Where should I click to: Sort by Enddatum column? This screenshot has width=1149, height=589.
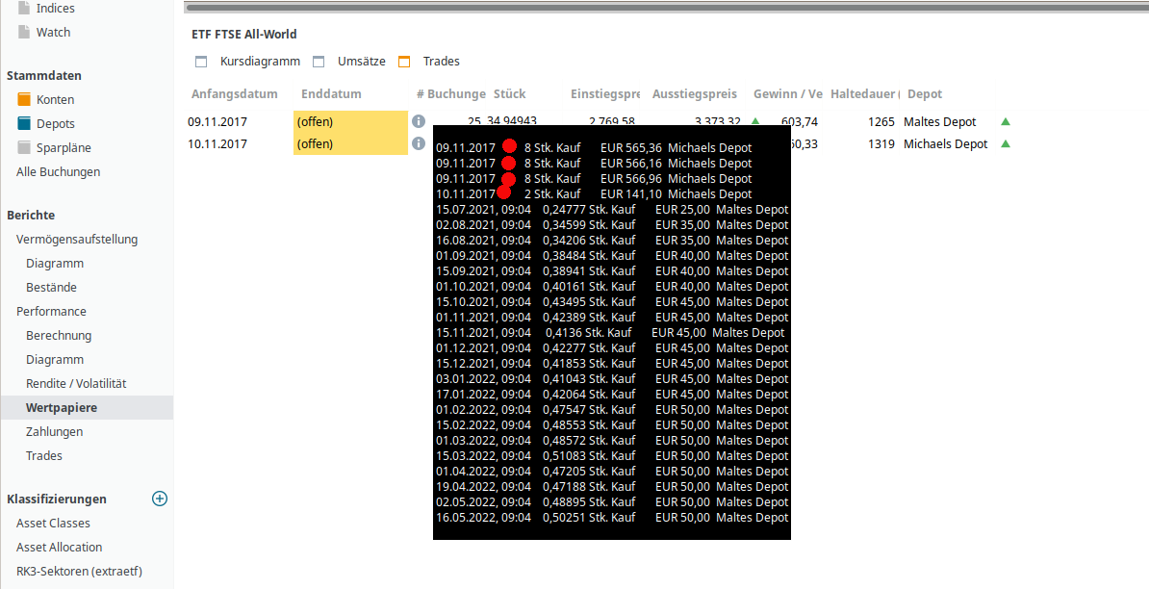click(331, 93)
